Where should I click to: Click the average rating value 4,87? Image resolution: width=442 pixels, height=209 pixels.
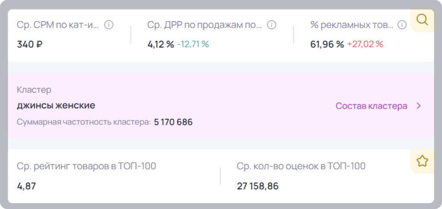click(x=26, y=186)
